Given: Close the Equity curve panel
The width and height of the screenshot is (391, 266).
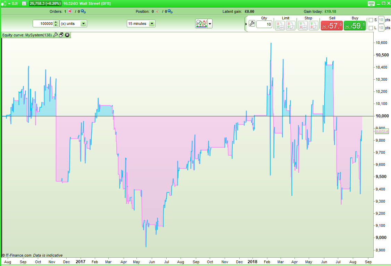Looking at the screenshot, I should click(67, 35).
